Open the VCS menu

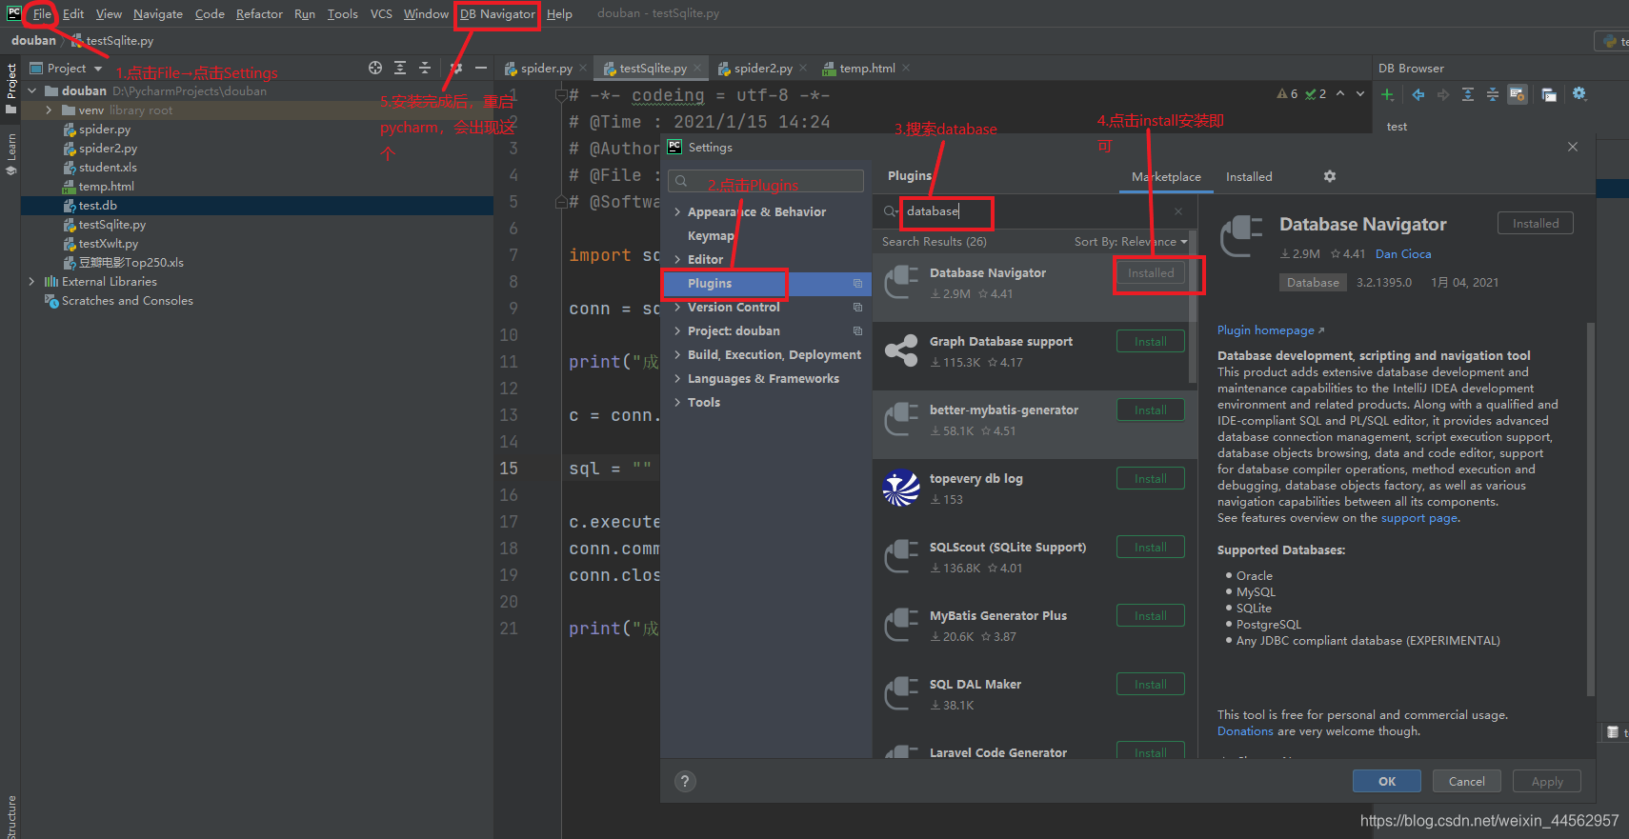[381, 13]
